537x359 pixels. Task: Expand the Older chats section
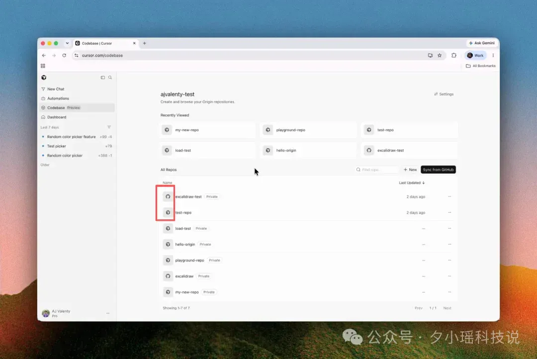45,165
